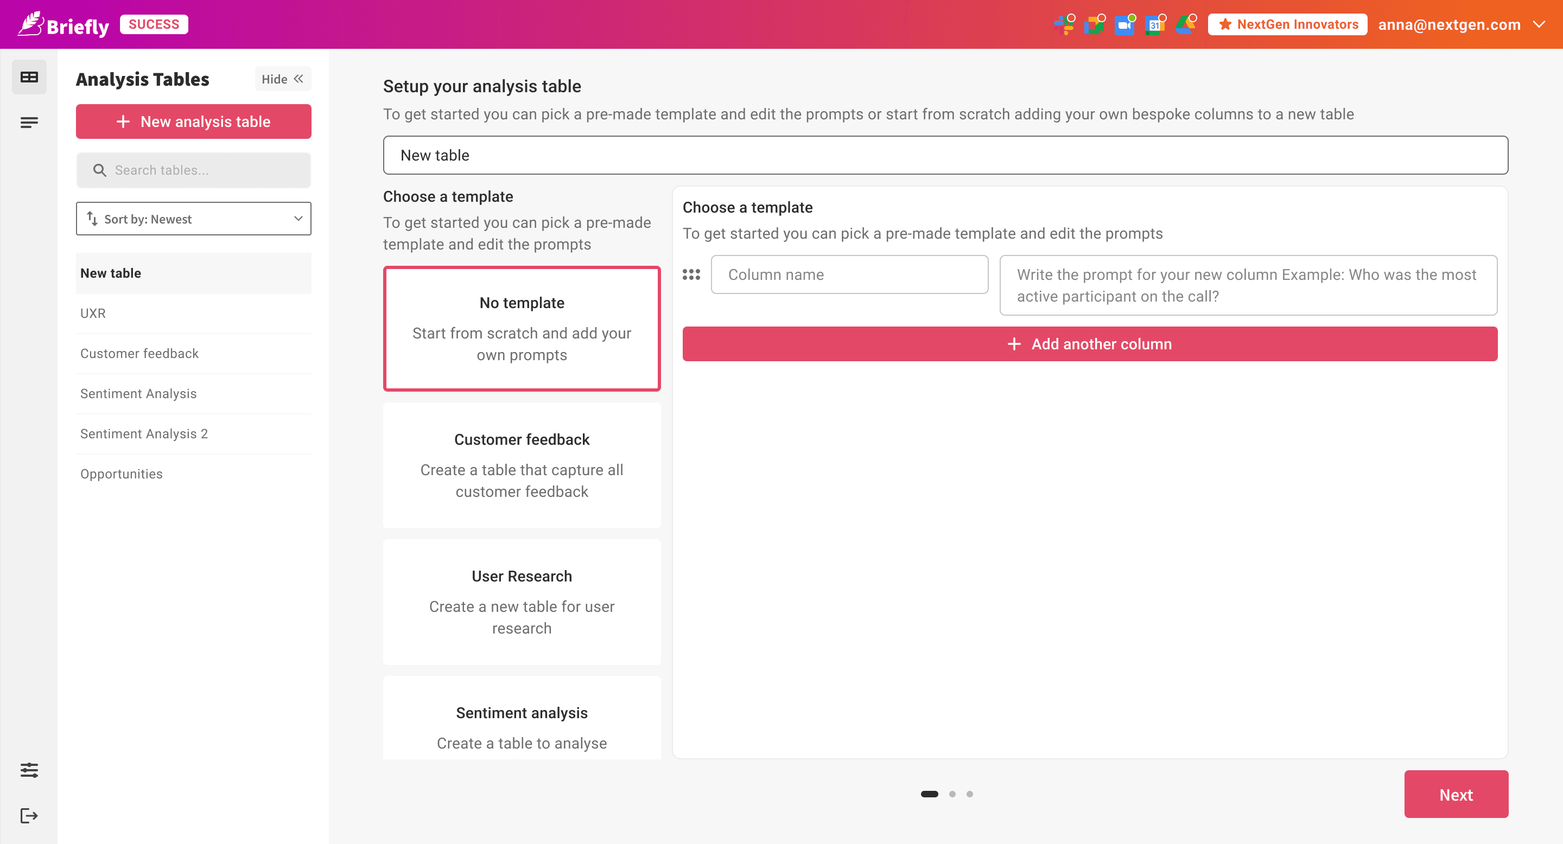Open the UXR table in sidebar

[x=93, y=313]
